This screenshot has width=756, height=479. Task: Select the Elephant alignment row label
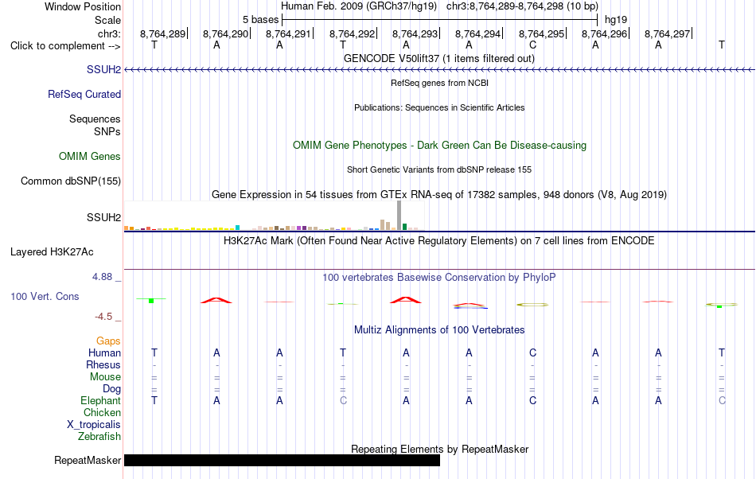101,401
